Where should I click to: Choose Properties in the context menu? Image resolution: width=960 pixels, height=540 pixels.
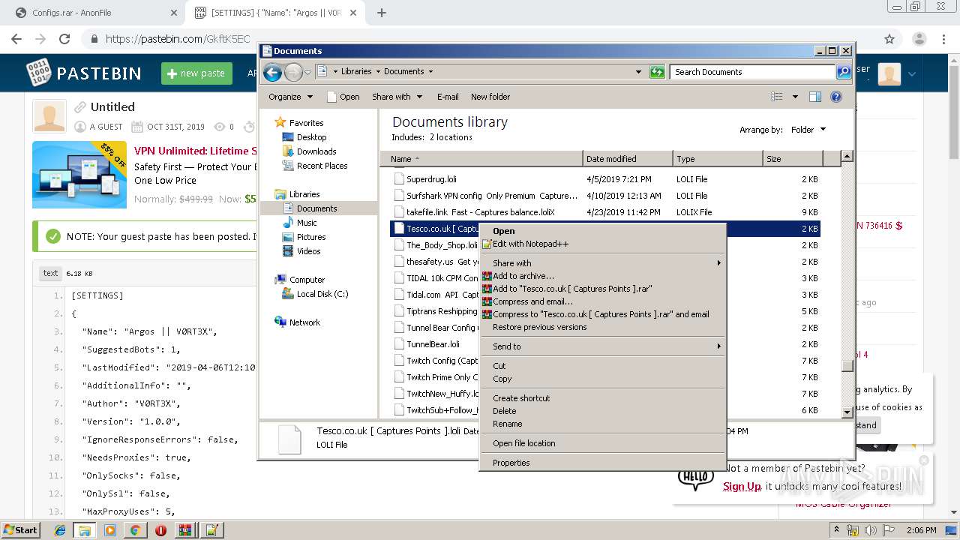[x=603, y=463]
